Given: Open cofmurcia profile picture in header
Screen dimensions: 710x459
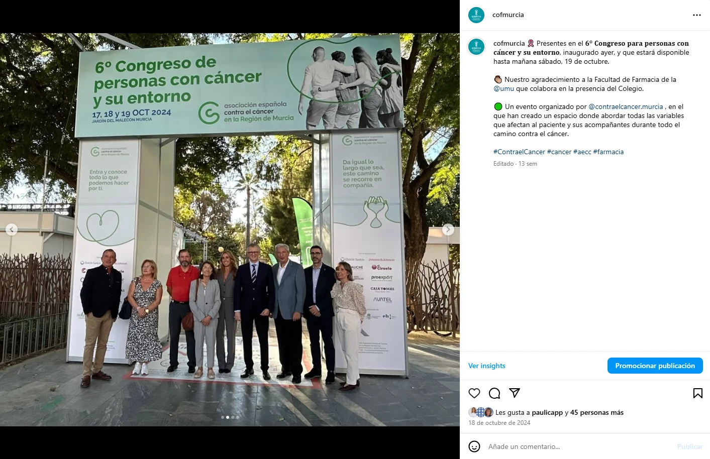Looking at the screenshot, I should [476, 15].
